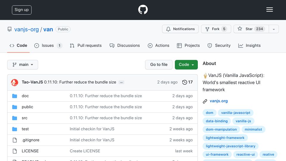This screenshot has width=286, height=161.
Task: Click the Star count badge 234
Action: click(x=259, y=29)
